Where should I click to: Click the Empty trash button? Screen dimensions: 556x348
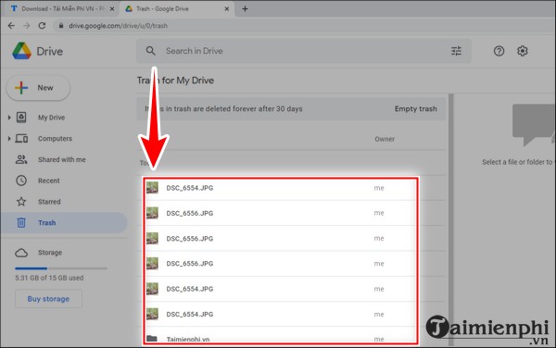point(415,108)
